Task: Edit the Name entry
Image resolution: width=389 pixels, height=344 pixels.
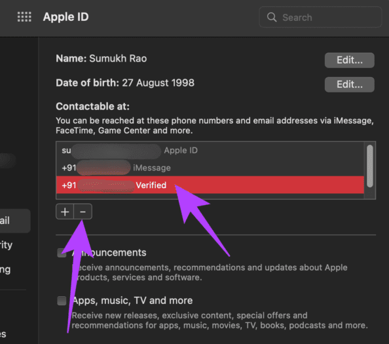Action: pyautogui.click(x=349, y=60)
